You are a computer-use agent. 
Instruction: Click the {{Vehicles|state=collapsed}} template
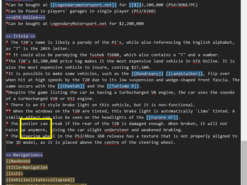(40, 180)
